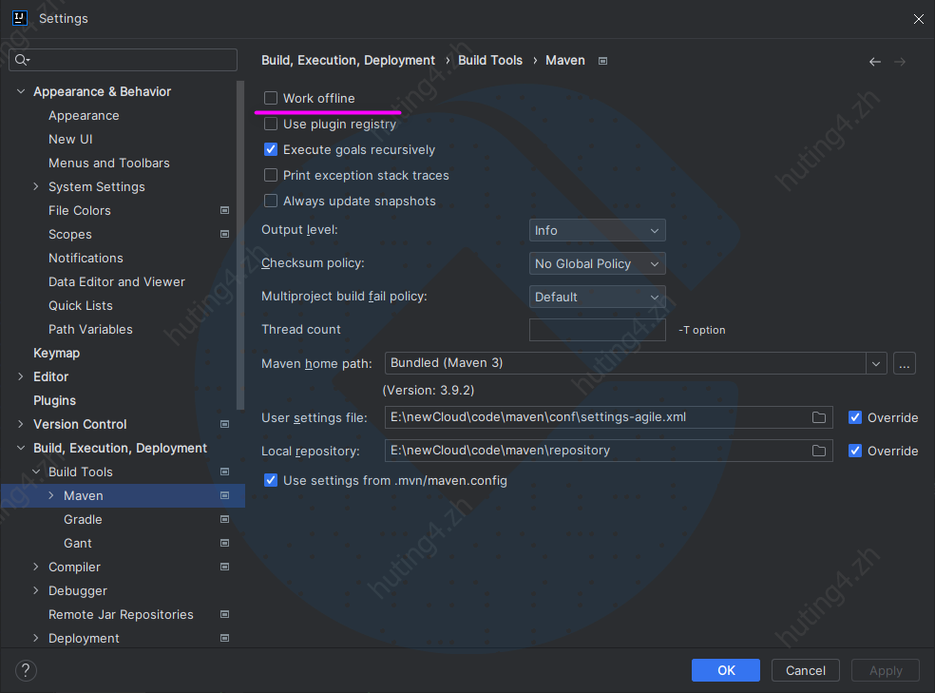Collapse the Build Tools node
Viewport: 935px width, 693px height.
[x=36, y=472]
